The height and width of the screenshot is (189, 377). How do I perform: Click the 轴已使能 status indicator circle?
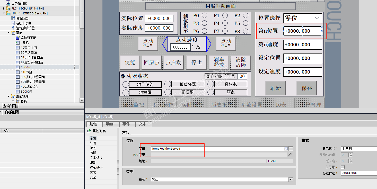coord(126,84)
